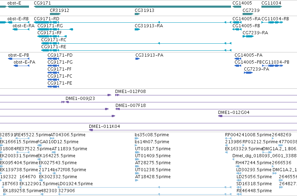
Task: Select transcript label CG31913-RA
Action: (x=149, y=26)
